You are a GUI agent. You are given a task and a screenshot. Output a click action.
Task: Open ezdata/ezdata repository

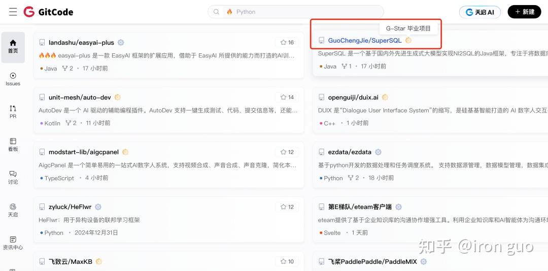click(x=350, y=152)
